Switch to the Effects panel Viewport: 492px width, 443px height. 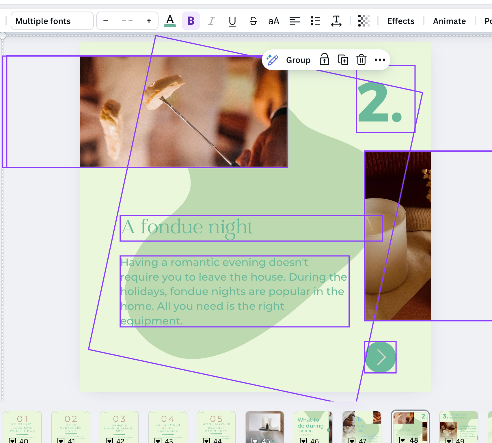pyautogui.click(x=400, y=21)
